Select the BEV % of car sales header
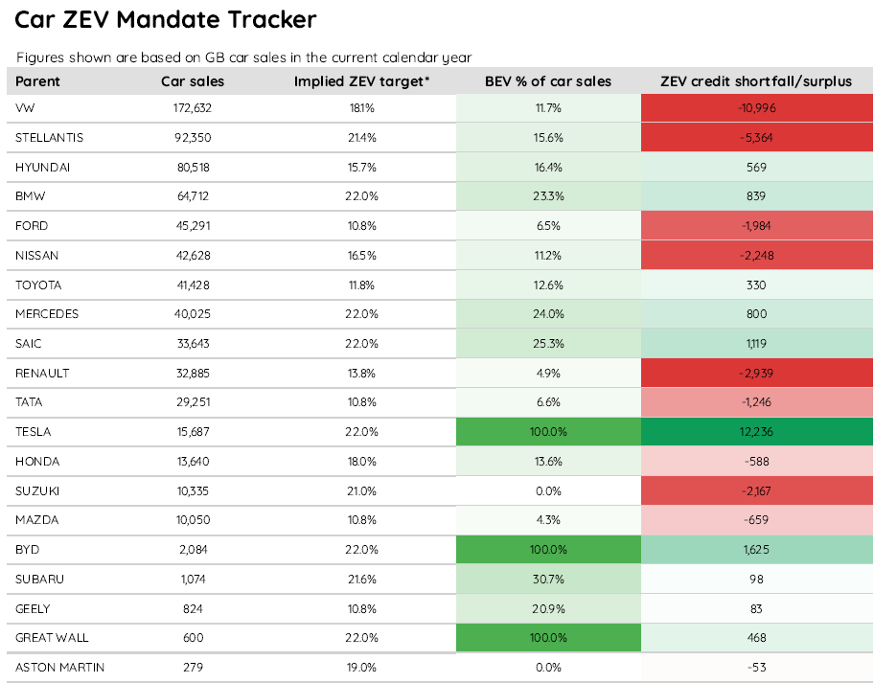874x683 pixels. coord(548,81)
